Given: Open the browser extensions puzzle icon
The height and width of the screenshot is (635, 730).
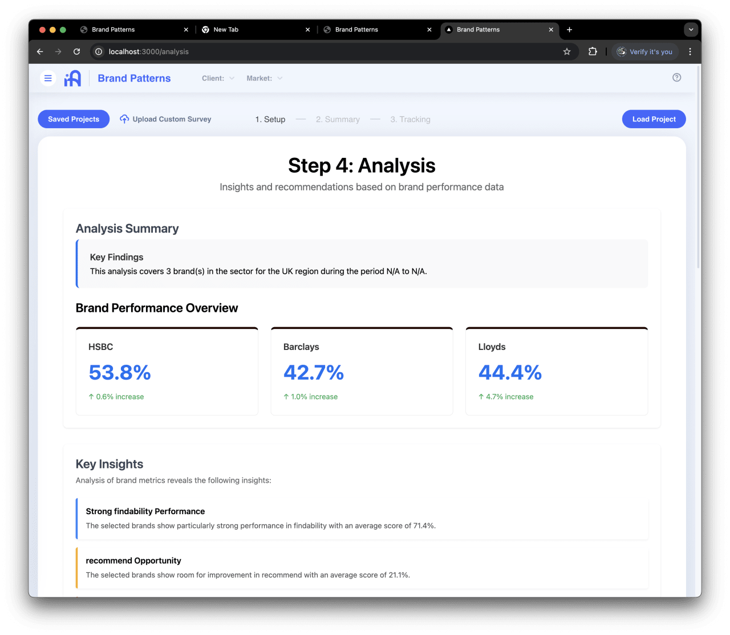Looking at the screenshot, I should coord(593,51).
